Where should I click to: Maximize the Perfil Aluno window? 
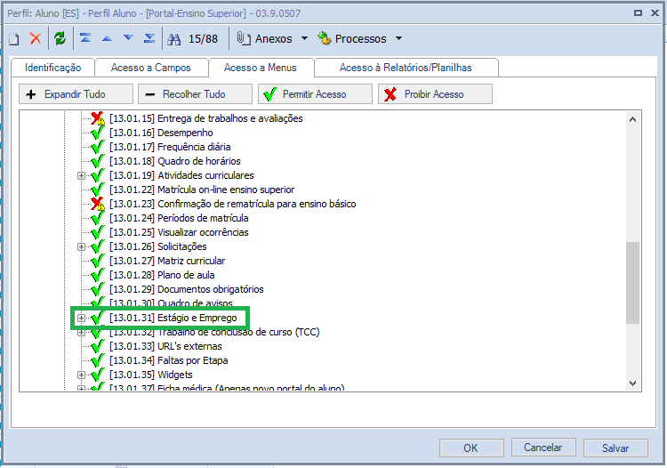click(x=638, y=12)
